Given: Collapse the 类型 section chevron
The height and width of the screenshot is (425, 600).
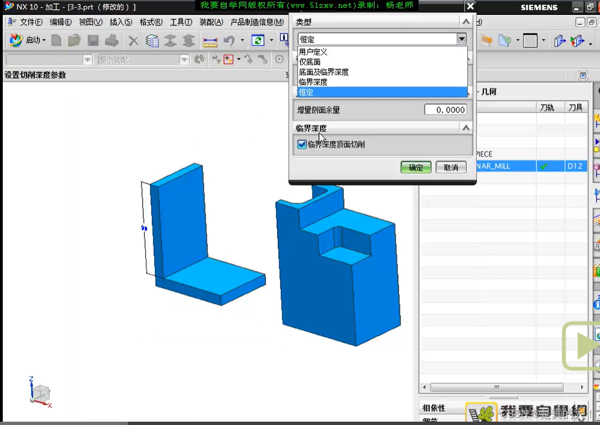Looking at the screenshot, I should pyautogui.click(x=466, y=22).
